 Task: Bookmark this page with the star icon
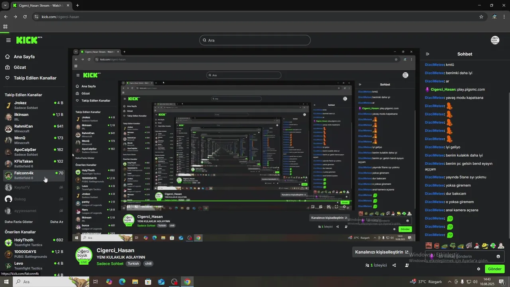[x=481, y=17]
